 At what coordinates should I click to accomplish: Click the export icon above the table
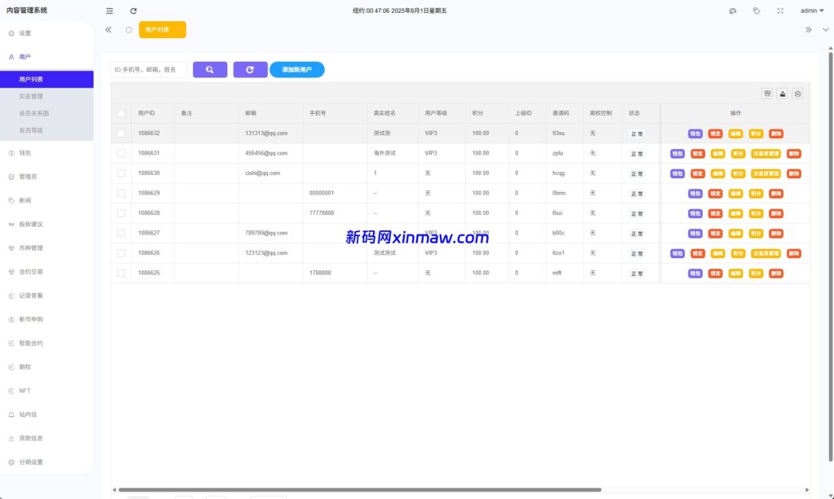coord(783,94)
